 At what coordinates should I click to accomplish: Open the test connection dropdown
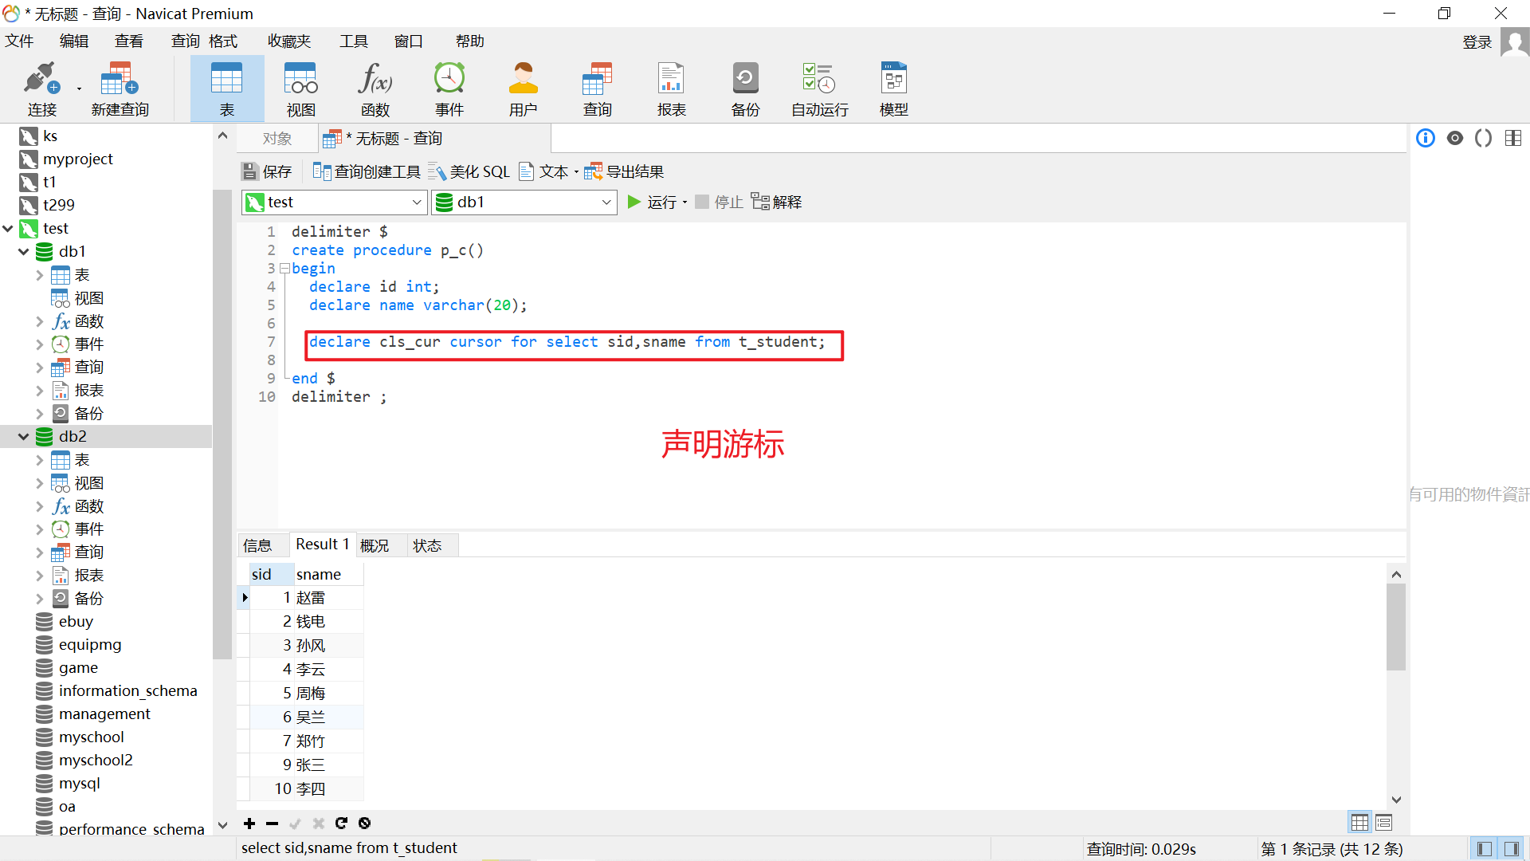click(416, 202)
